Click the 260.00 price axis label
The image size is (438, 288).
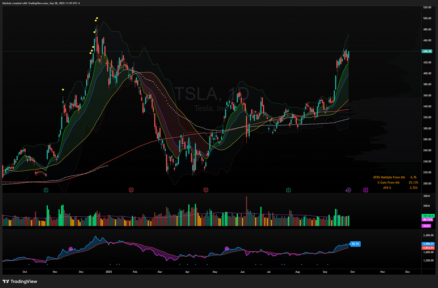tap(427, 150)
